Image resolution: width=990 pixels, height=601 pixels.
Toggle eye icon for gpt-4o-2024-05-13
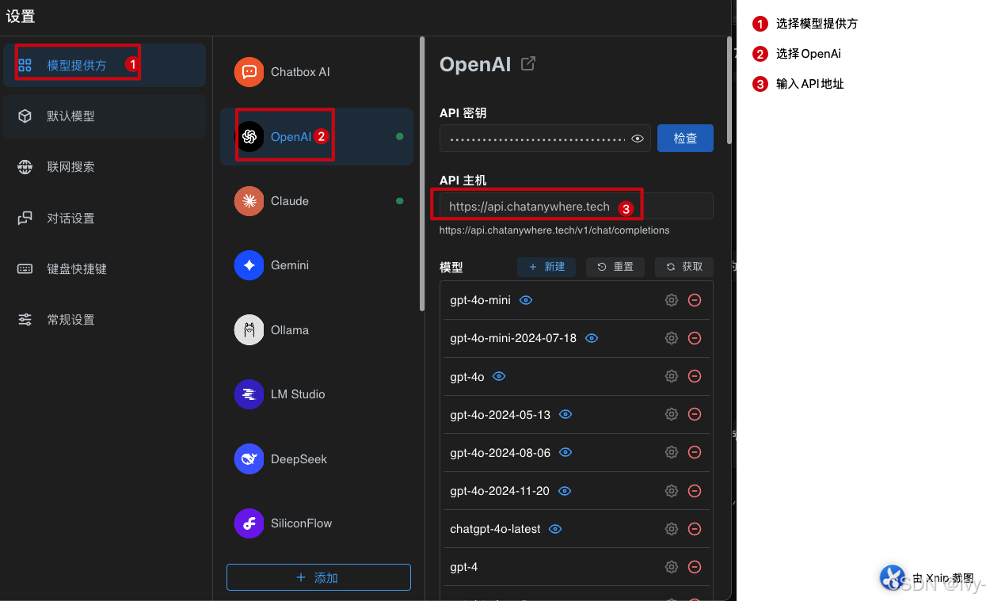(x=565, y=414)
